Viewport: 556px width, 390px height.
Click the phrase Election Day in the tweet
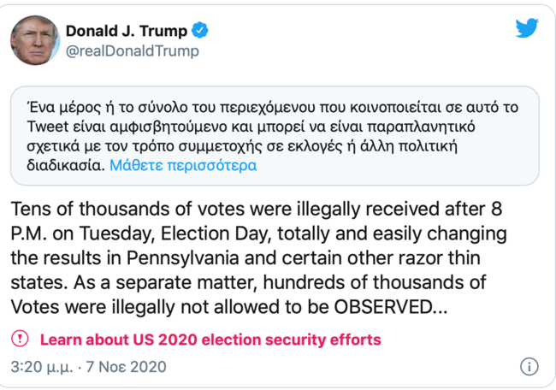(214, 234)
